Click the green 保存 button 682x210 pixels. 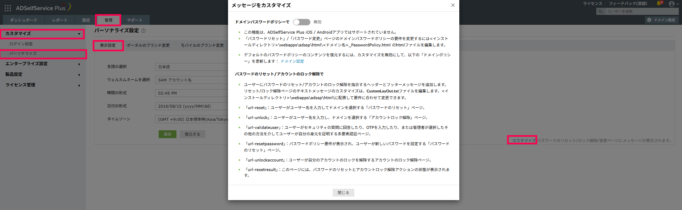pyautogui.click(x=168, y=134)
